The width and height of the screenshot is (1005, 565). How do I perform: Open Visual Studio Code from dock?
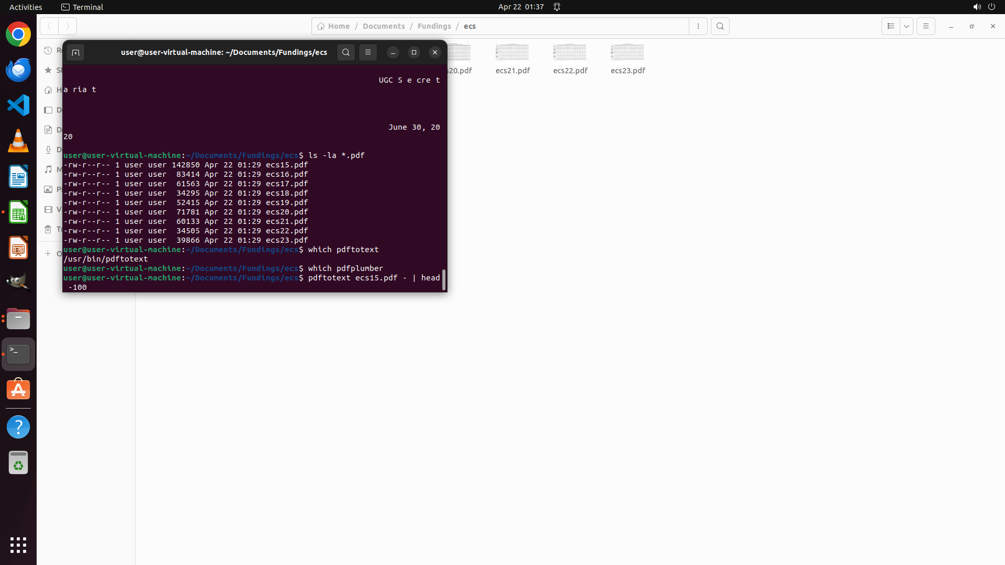click(x=18, y=106)
